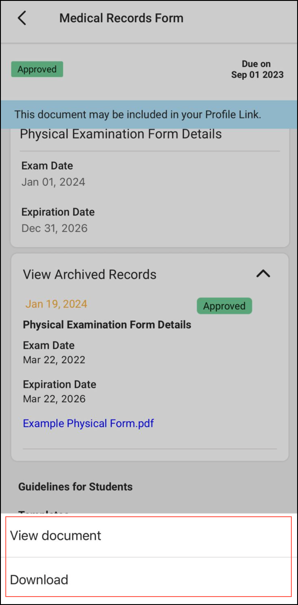
Task: Tap the back arrow icon
Action: coord(22,18)
